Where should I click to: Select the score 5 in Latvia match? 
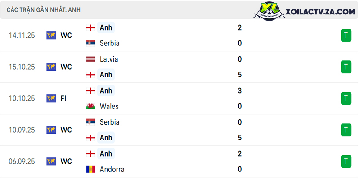(240, 75)
